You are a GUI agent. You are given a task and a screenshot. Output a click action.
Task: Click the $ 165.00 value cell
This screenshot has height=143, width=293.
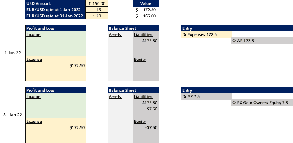[x=146, y=16]
